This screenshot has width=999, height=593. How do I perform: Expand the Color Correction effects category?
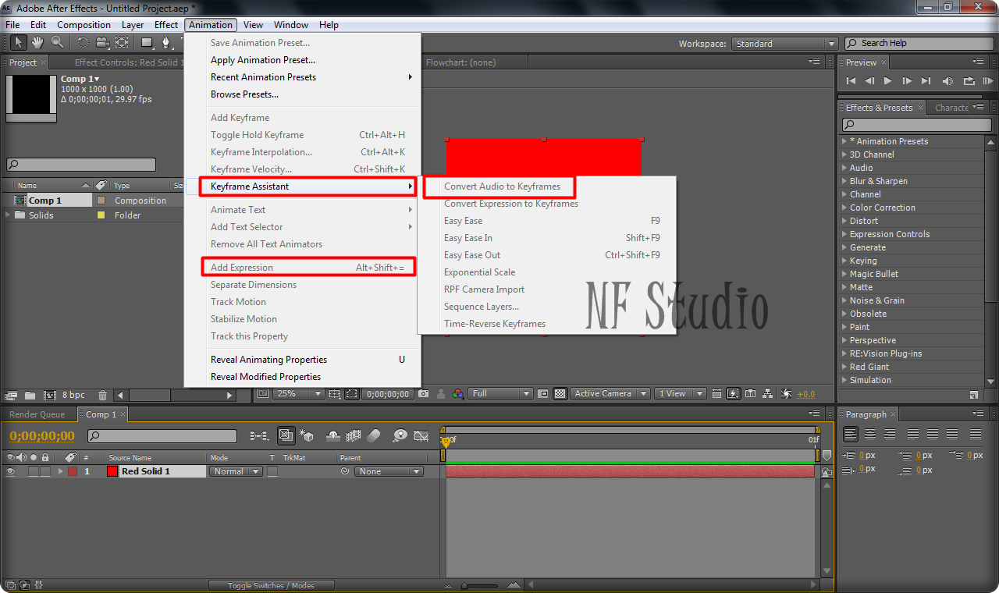point(844,208)
